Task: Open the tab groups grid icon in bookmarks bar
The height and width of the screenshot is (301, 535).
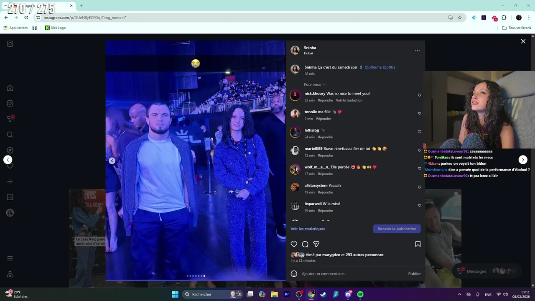Action: click(x=35, y=28)
